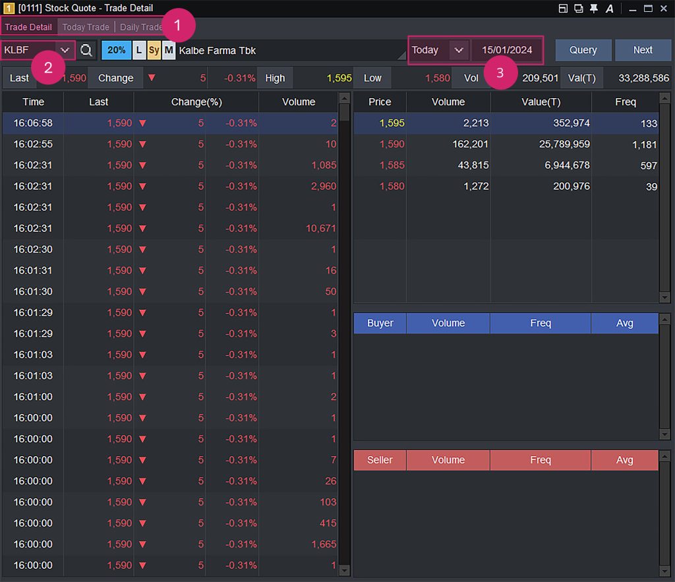Open the Today date range dropdown
The width and height of the screenshot is (675, 582).
click(459, 49)
